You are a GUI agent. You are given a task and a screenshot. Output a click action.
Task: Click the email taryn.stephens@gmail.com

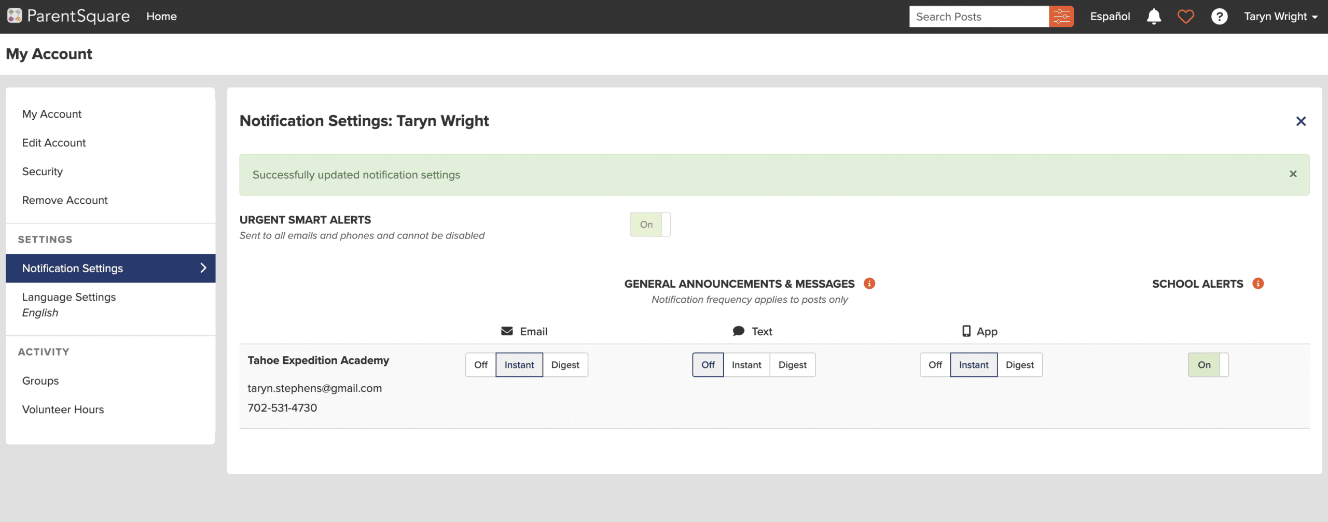pyautogui.click(x=315, y=388)
